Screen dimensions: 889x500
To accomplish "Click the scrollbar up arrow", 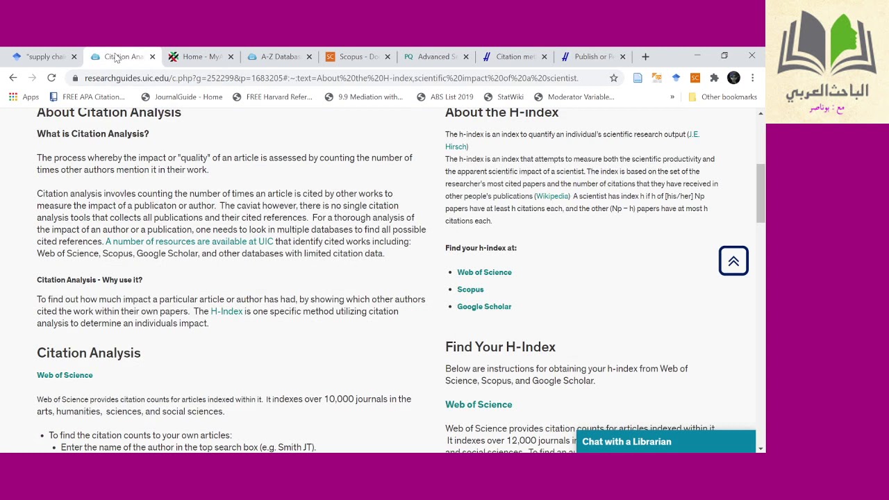I will 761,112.
